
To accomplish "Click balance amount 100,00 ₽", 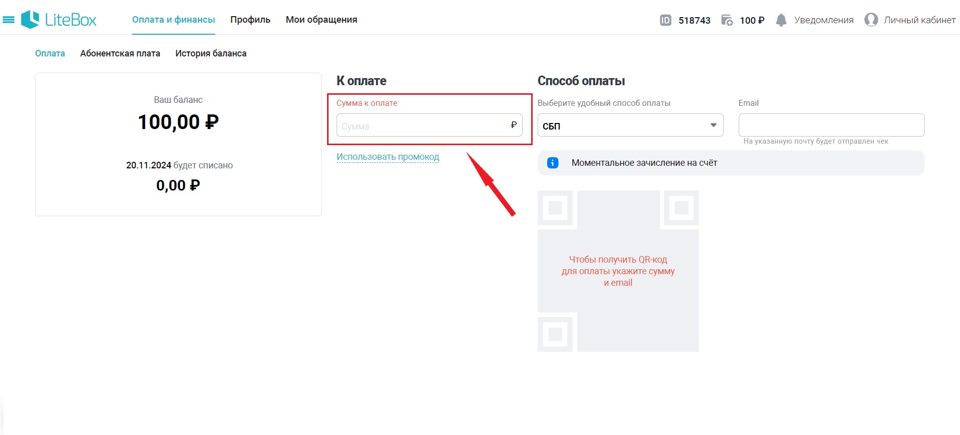I will pos(178,122).
